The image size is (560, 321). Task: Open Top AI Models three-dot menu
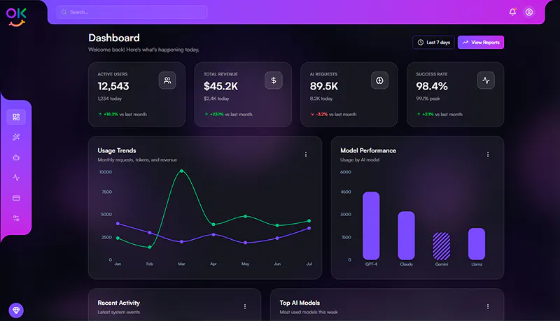(x=488, y=306)
